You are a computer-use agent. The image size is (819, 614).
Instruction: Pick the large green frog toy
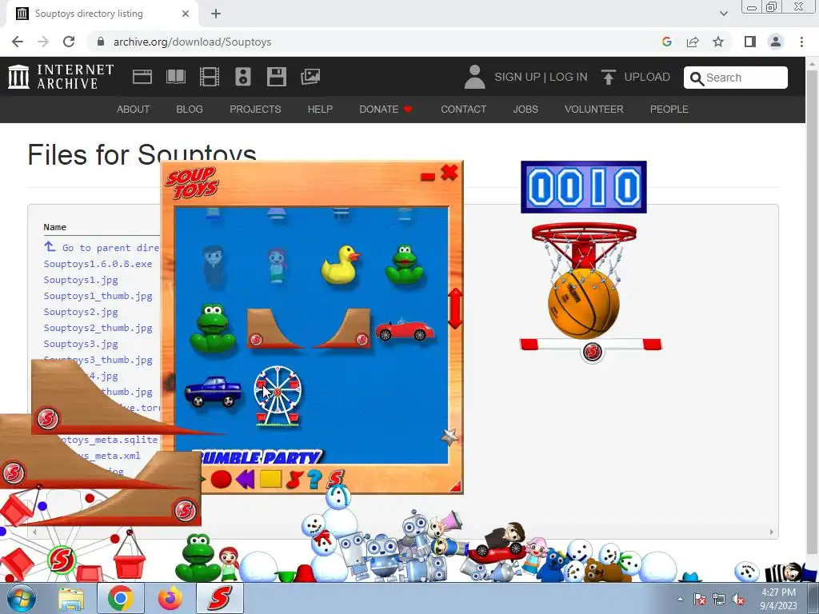[213, 329]
